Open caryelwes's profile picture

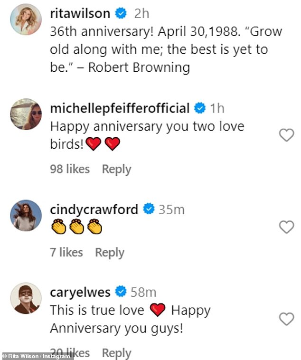26,299
